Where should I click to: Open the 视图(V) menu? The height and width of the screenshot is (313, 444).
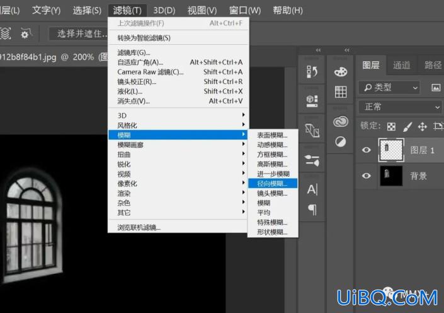click(x=202, y=11)
